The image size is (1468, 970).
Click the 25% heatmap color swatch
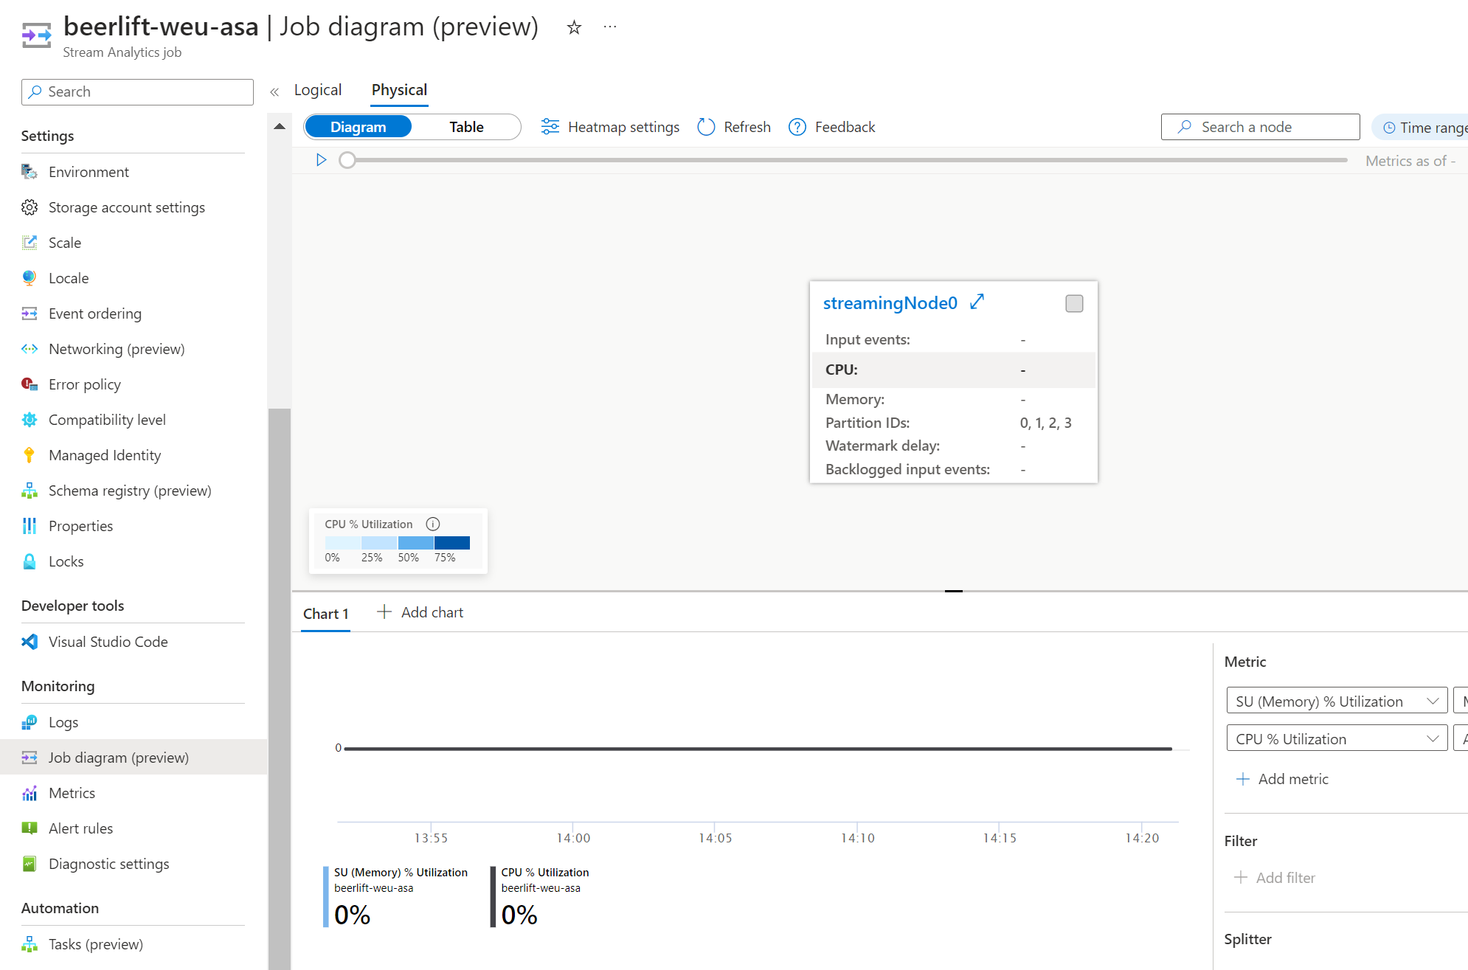[379, 543]
